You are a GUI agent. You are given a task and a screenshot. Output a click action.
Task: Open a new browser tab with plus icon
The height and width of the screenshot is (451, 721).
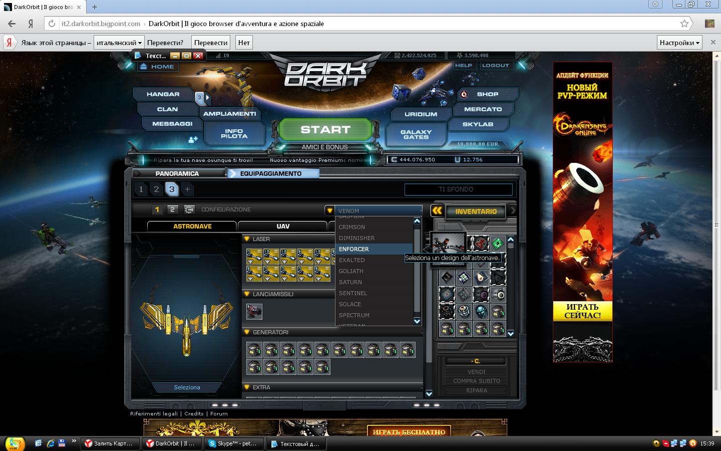[x=94, y=7]
